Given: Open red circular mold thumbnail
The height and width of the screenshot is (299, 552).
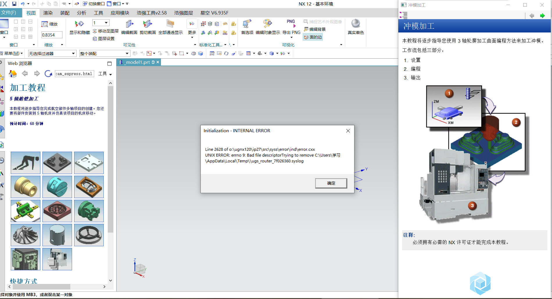Looking at the screenshot, I should point(57,211).
